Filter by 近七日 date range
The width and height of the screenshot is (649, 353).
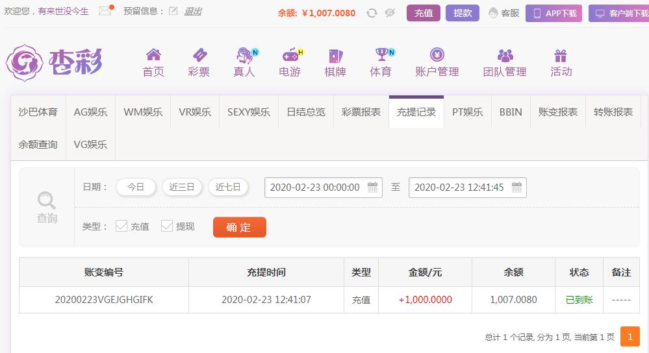point(228,187)
